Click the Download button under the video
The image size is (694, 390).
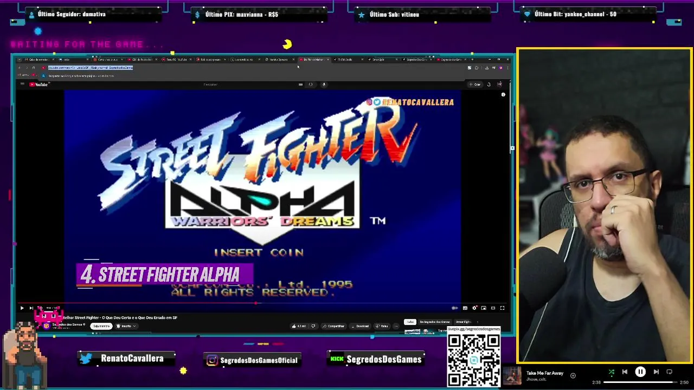pos(360,326)
